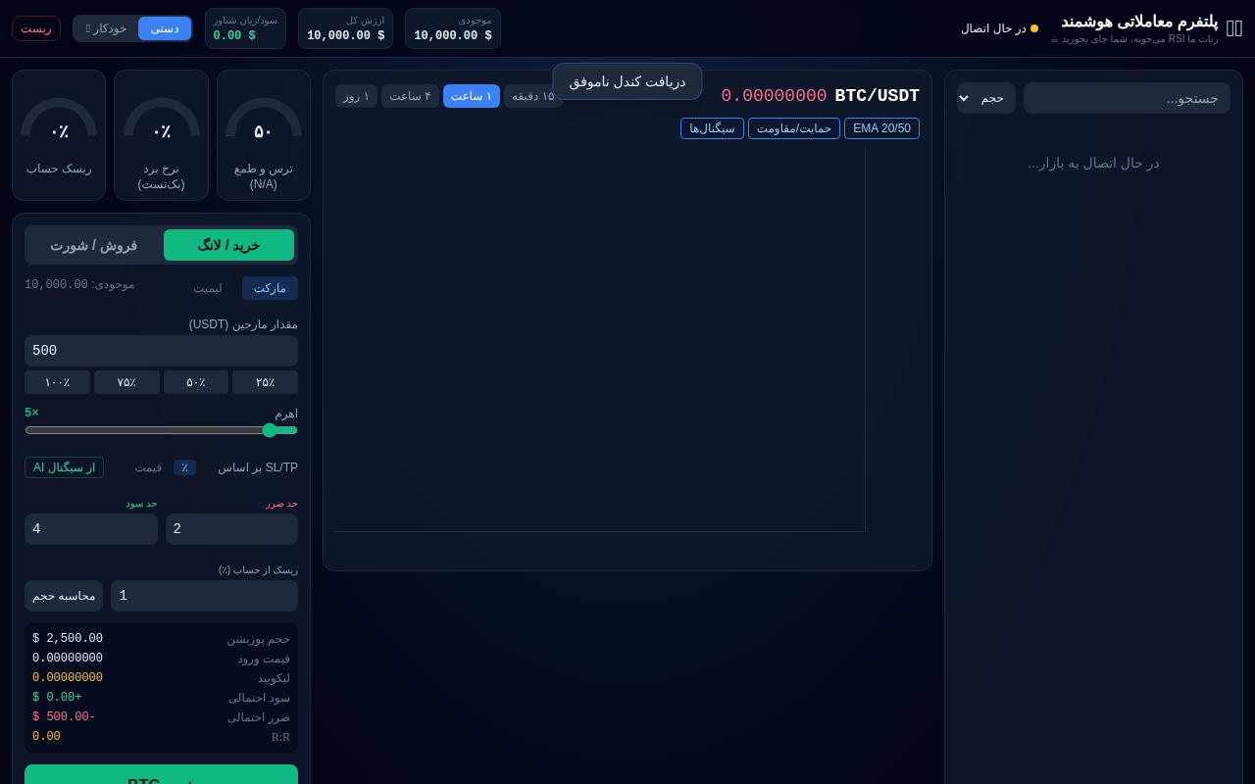Click the ارزش کل stat box
Viewport: 1255px width, 784px height.
pos(345,28)
